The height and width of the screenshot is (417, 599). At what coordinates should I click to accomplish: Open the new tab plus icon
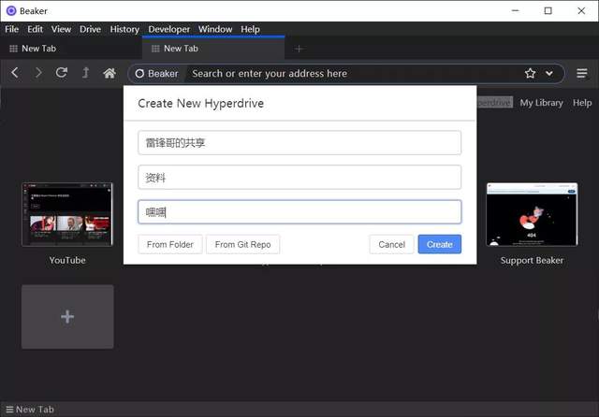299,49
